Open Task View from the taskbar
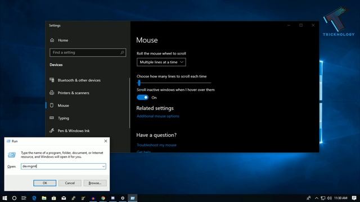 24,198
